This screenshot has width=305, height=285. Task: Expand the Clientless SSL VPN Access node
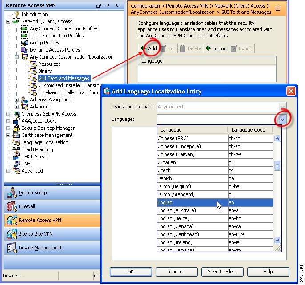point(8,114)
